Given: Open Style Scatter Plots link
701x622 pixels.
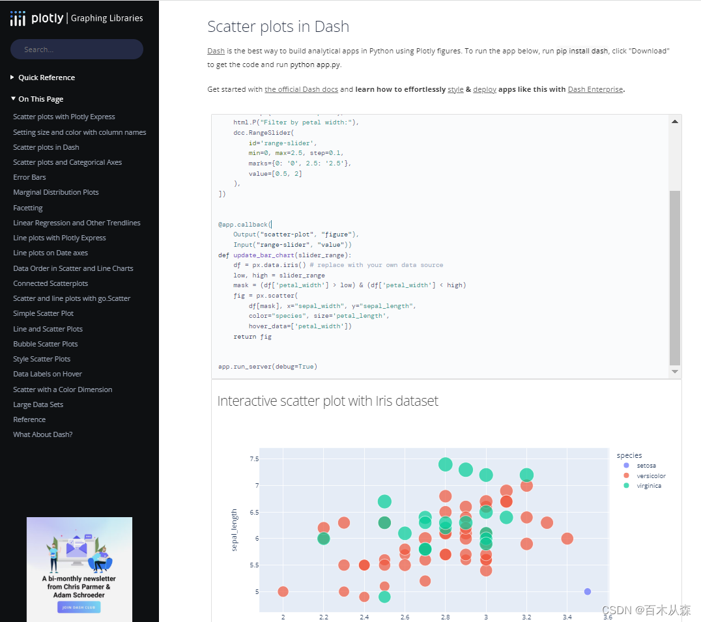Looking at the screenshot, I should pos(42,360).
